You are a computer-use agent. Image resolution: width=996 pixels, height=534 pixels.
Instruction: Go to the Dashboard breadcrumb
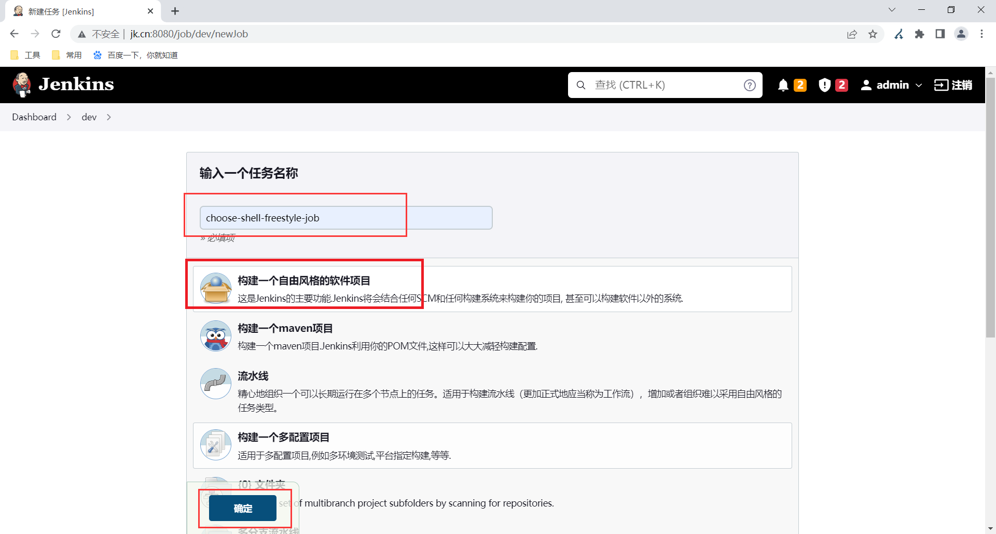coord(34,117)
